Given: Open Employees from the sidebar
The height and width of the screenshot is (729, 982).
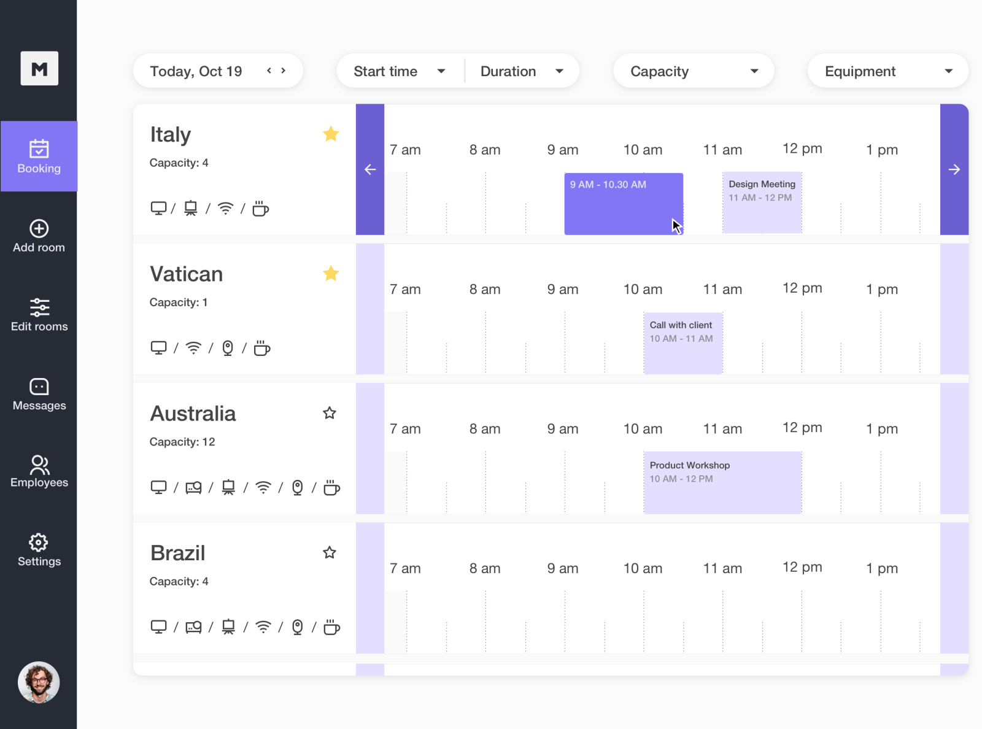Looking at the screenshot, I should pyautogui.click(x=39, y=470).
